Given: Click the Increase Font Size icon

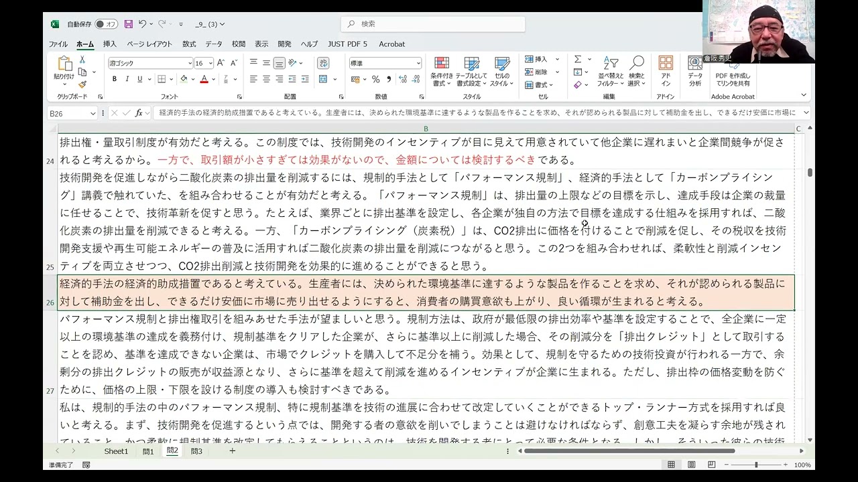Looking at the screenshot, I should 222,63.
